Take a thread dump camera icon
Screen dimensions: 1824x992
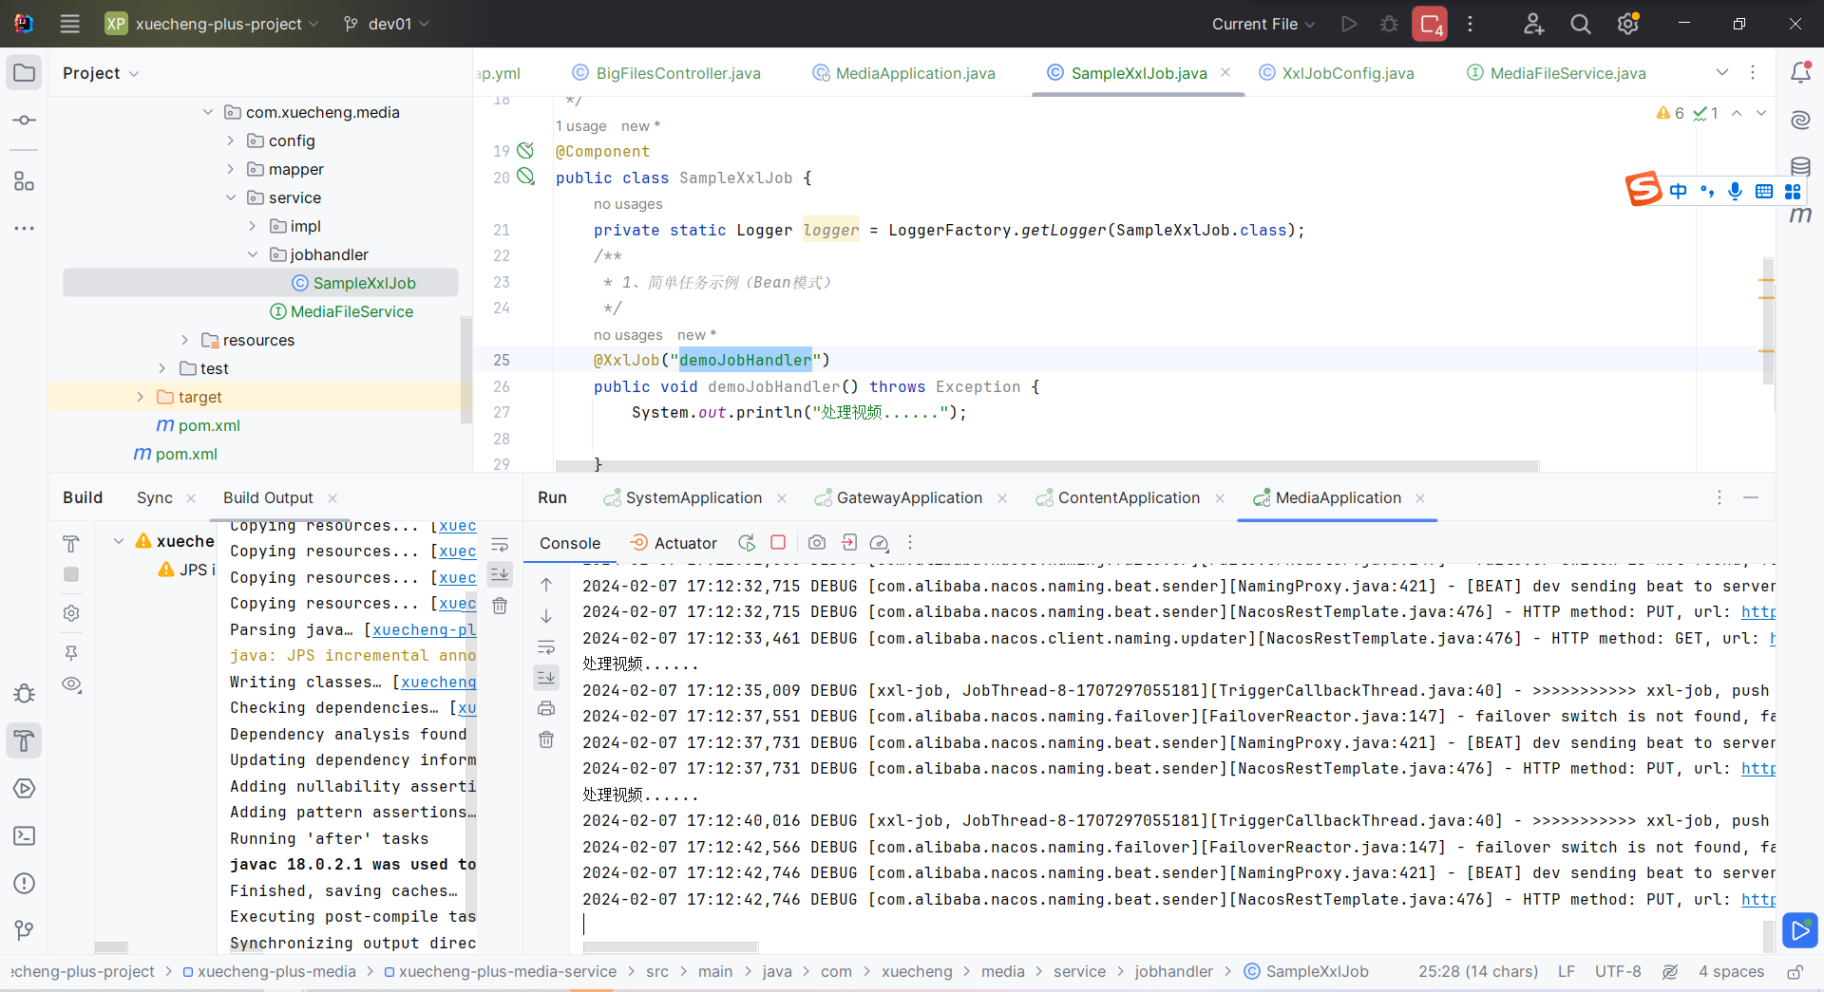point(817,543)
